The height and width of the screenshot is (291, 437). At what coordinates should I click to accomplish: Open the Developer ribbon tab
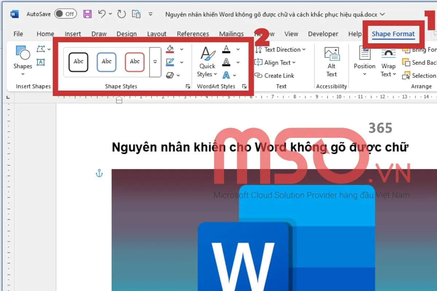(323, 33)
